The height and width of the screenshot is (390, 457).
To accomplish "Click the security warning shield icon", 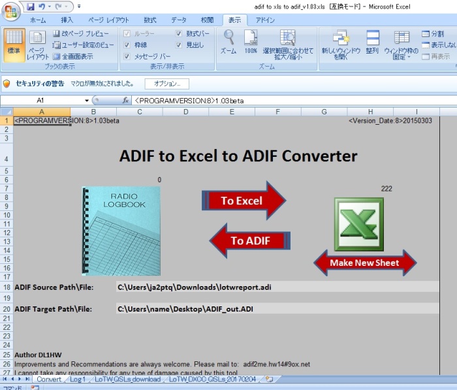I will tap(7, 84).
